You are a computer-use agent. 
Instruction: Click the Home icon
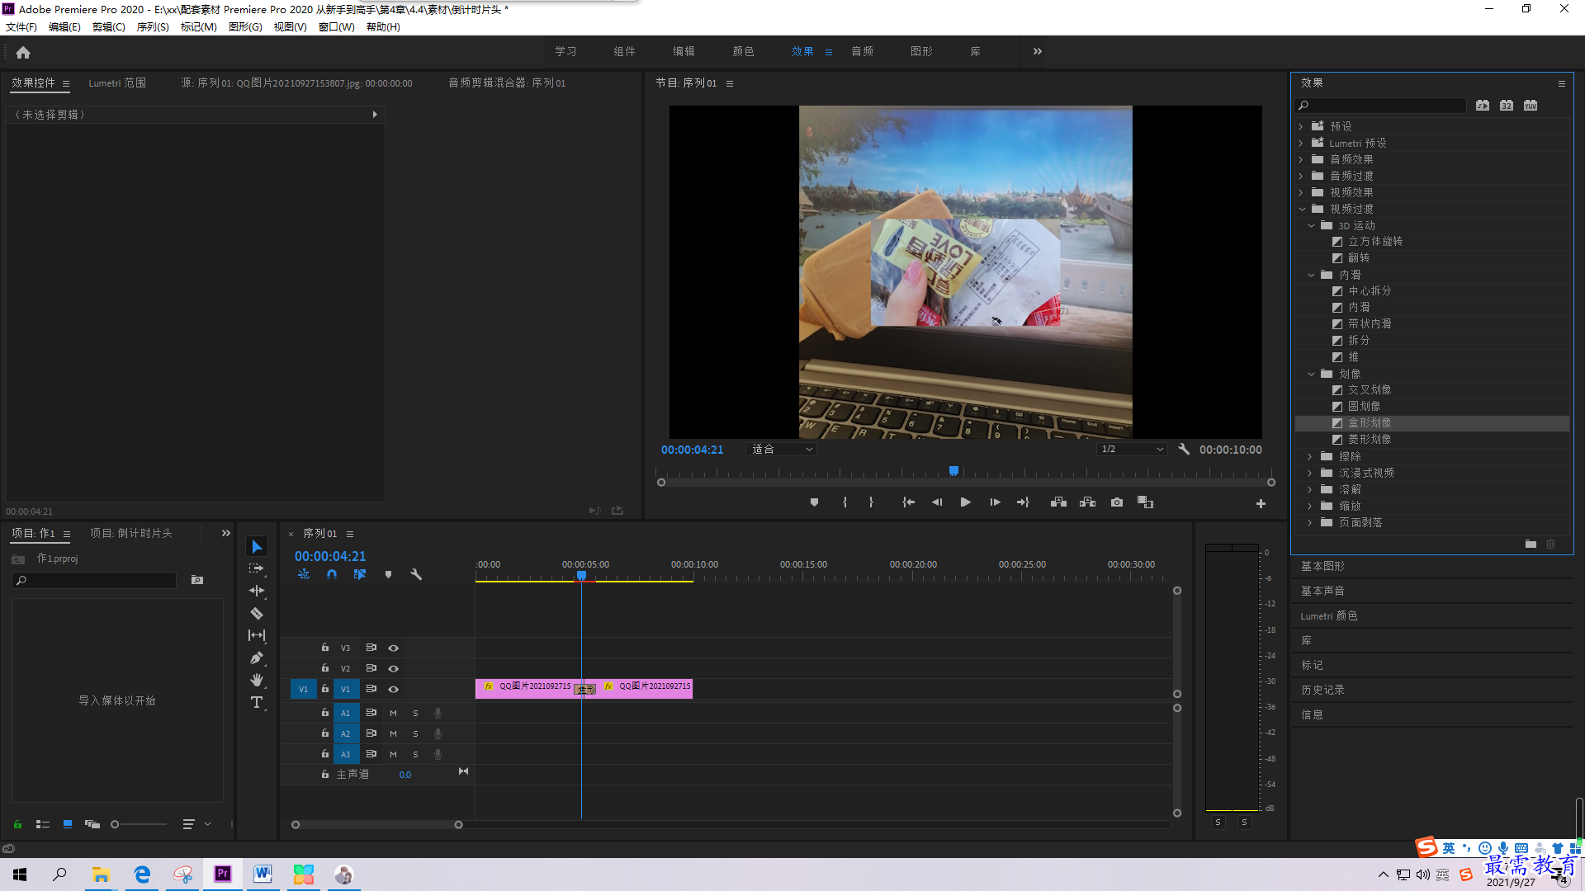coord(23,52)
